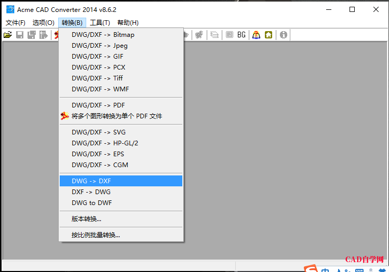This screenshot has width=389, height=272.
Task: Click the Acme CAD Converter title bar icon
Action: (x=10, y=9)
